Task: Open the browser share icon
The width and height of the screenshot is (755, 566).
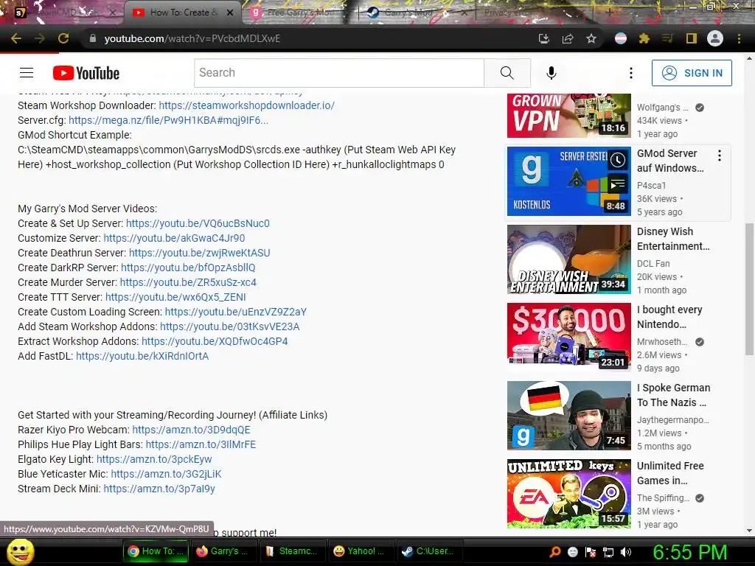Action: (x=568, y=38)
